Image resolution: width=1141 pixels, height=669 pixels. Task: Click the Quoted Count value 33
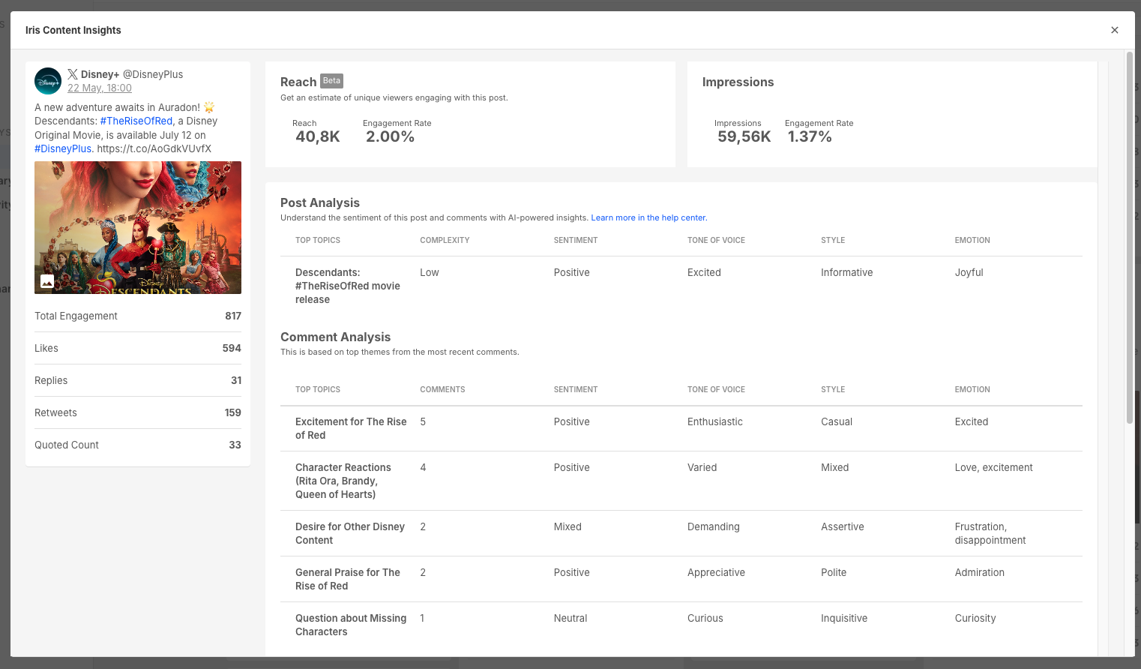[235, 445]
